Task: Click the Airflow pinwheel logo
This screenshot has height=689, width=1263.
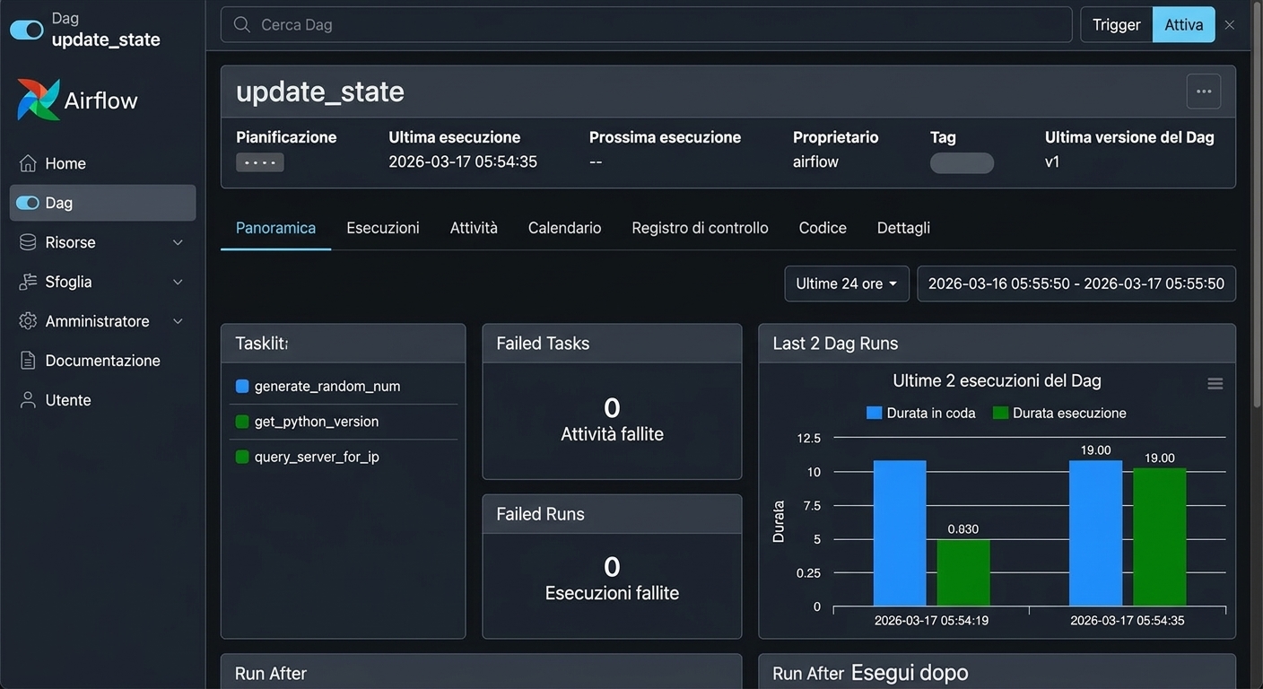Action: 39,100
